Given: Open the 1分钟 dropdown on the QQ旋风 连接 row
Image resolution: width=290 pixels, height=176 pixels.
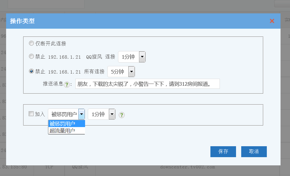Looking at the screenshot, I should (142, 57).
